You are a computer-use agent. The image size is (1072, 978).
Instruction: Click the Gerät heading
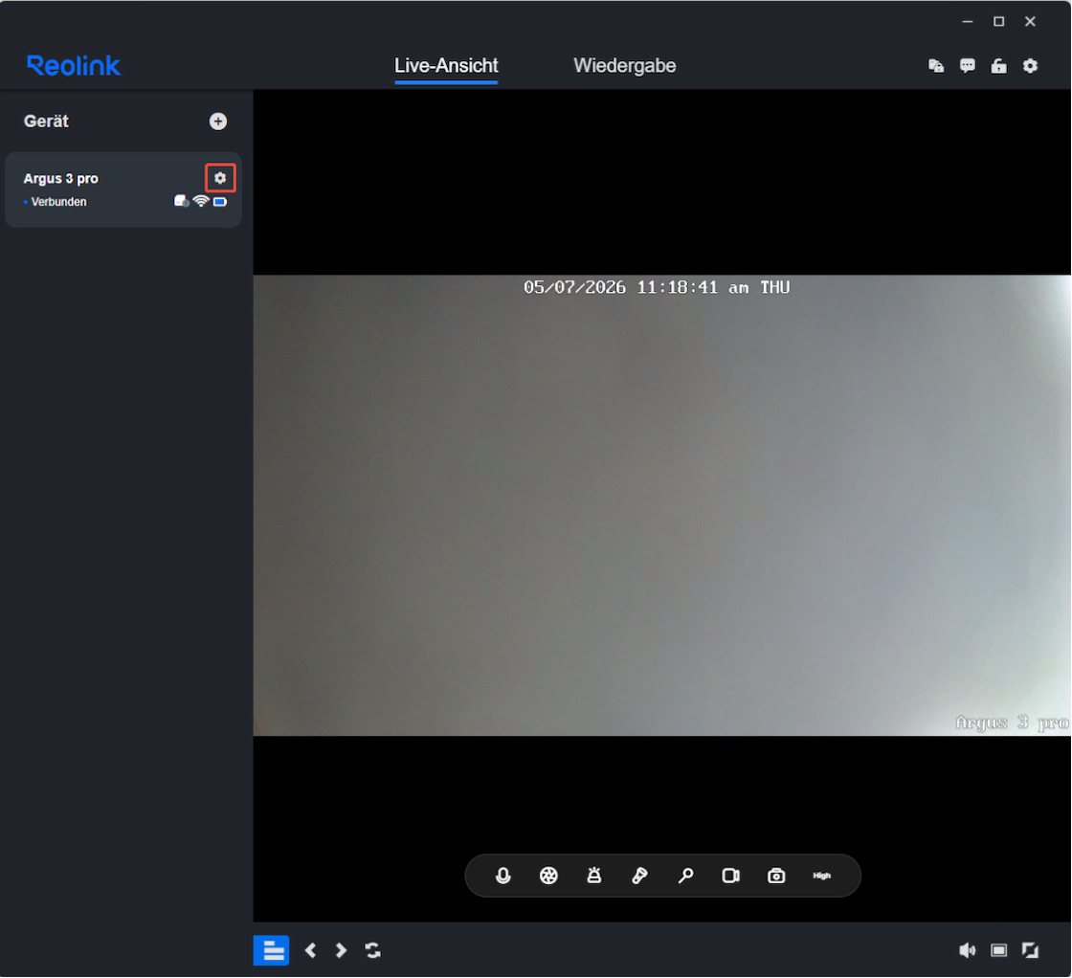click(47, 121)
